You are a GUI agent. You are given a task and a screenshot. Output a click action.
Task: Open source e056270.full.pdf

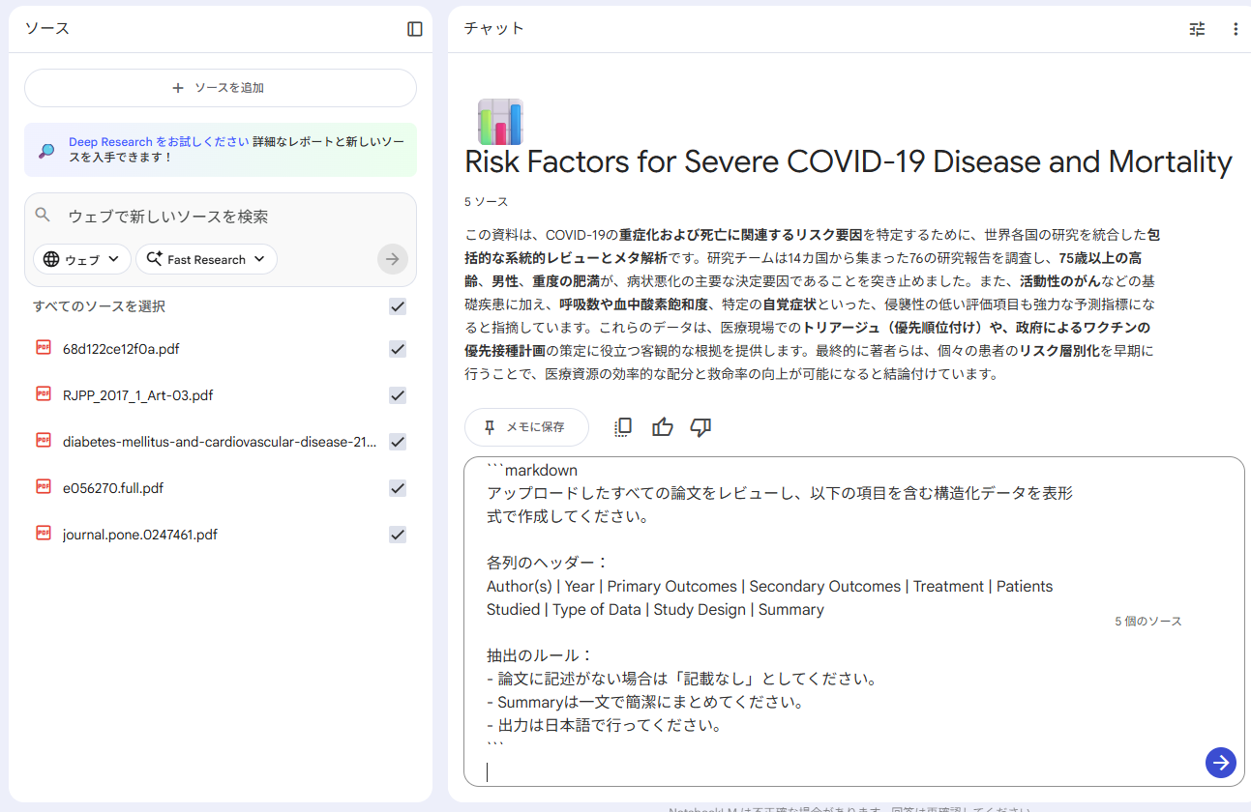tap(113, 488)
